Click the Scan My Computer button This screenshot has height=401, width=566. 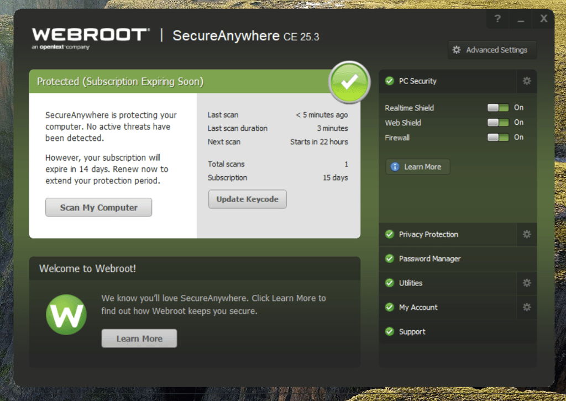pyautogui.click(x=98, y=207)
